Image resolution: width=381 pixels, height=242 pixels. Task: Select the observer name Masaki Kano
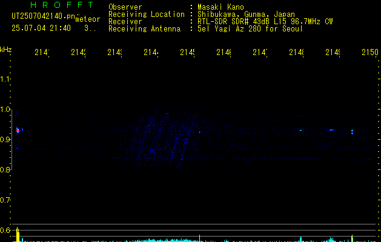[x=220, y=7]
